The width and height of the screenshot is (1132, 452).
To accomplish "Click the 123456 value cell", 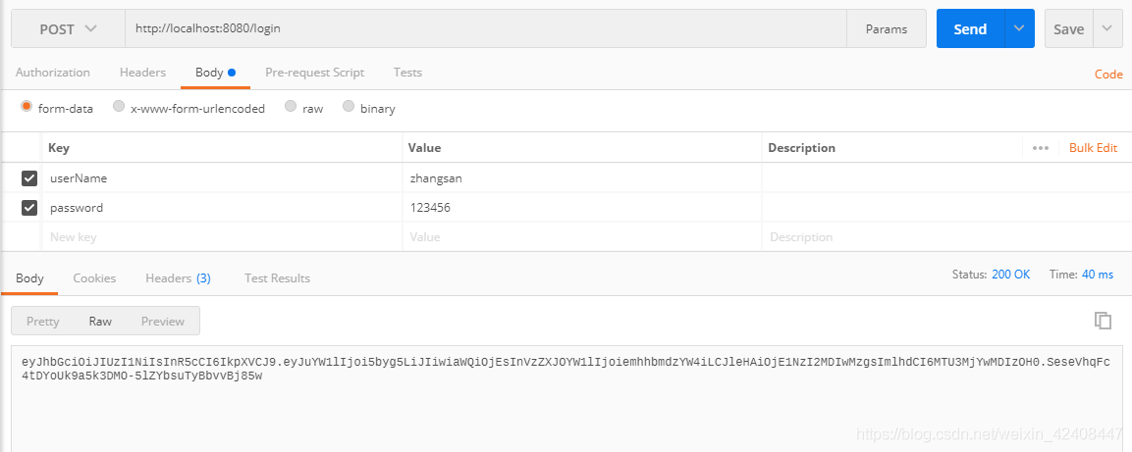I will [582, 208].
